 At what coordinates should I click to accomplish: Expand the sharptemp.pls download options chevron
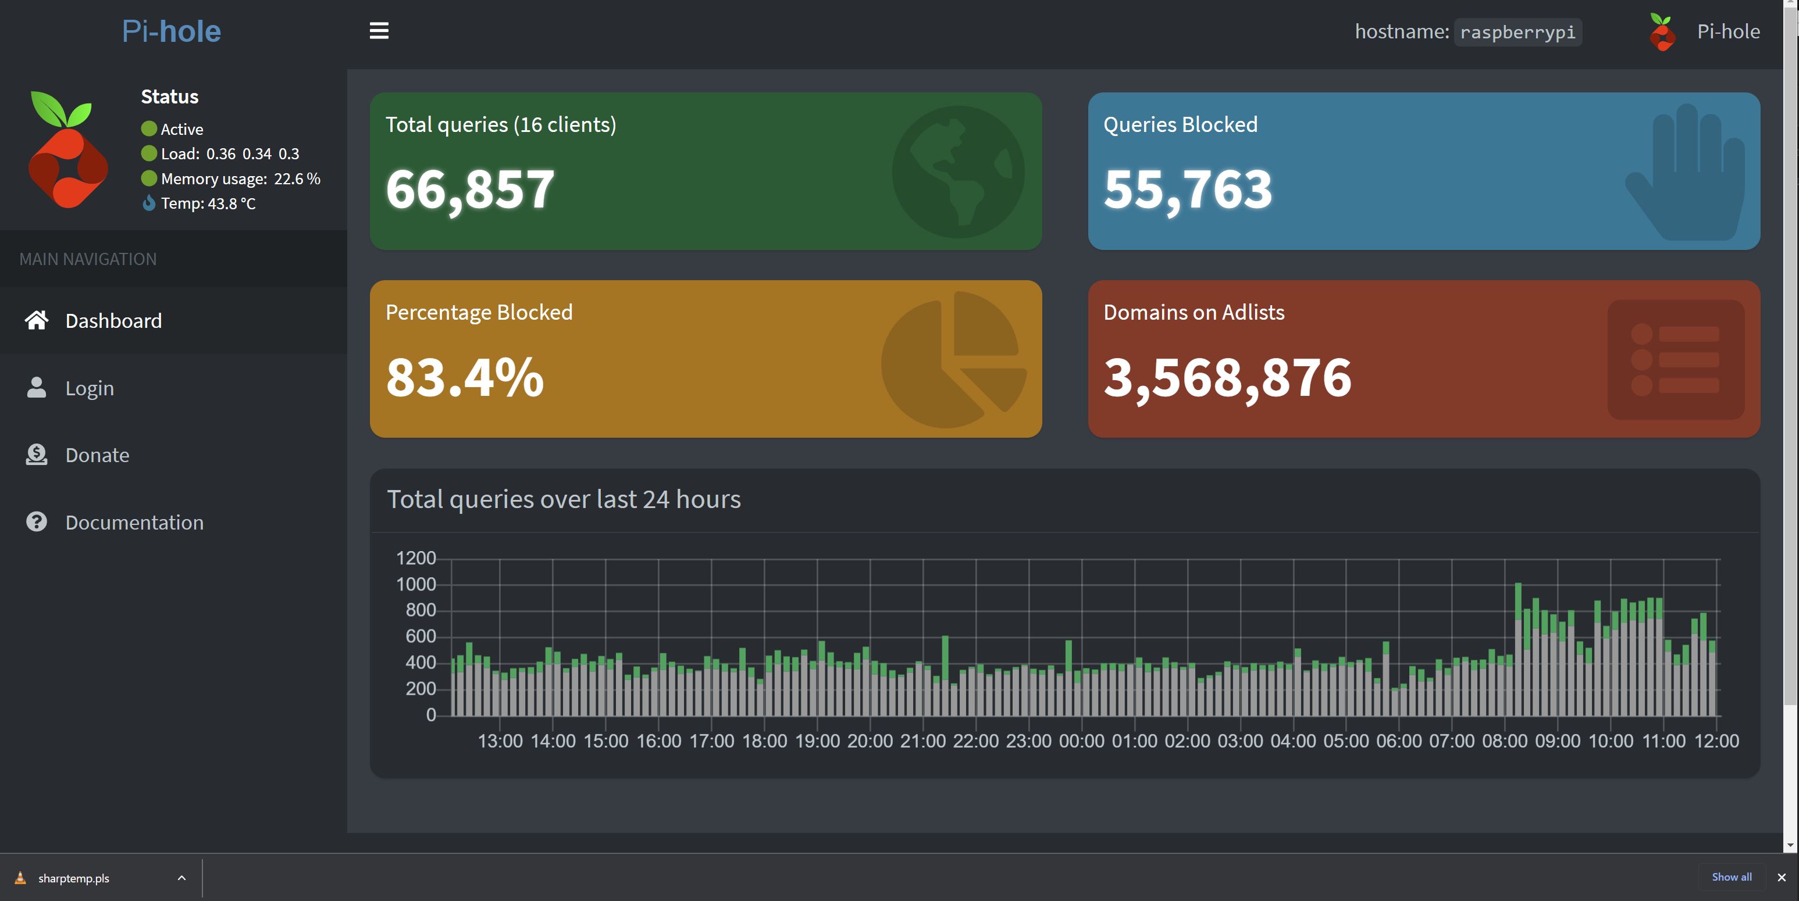181,878
